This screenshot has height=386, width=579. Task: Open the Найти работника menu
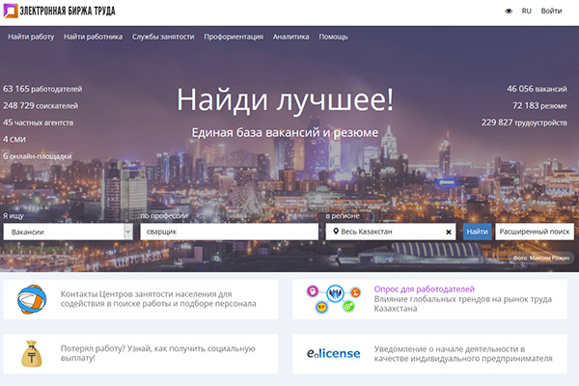pyautogui.click(x=93, y=37)
